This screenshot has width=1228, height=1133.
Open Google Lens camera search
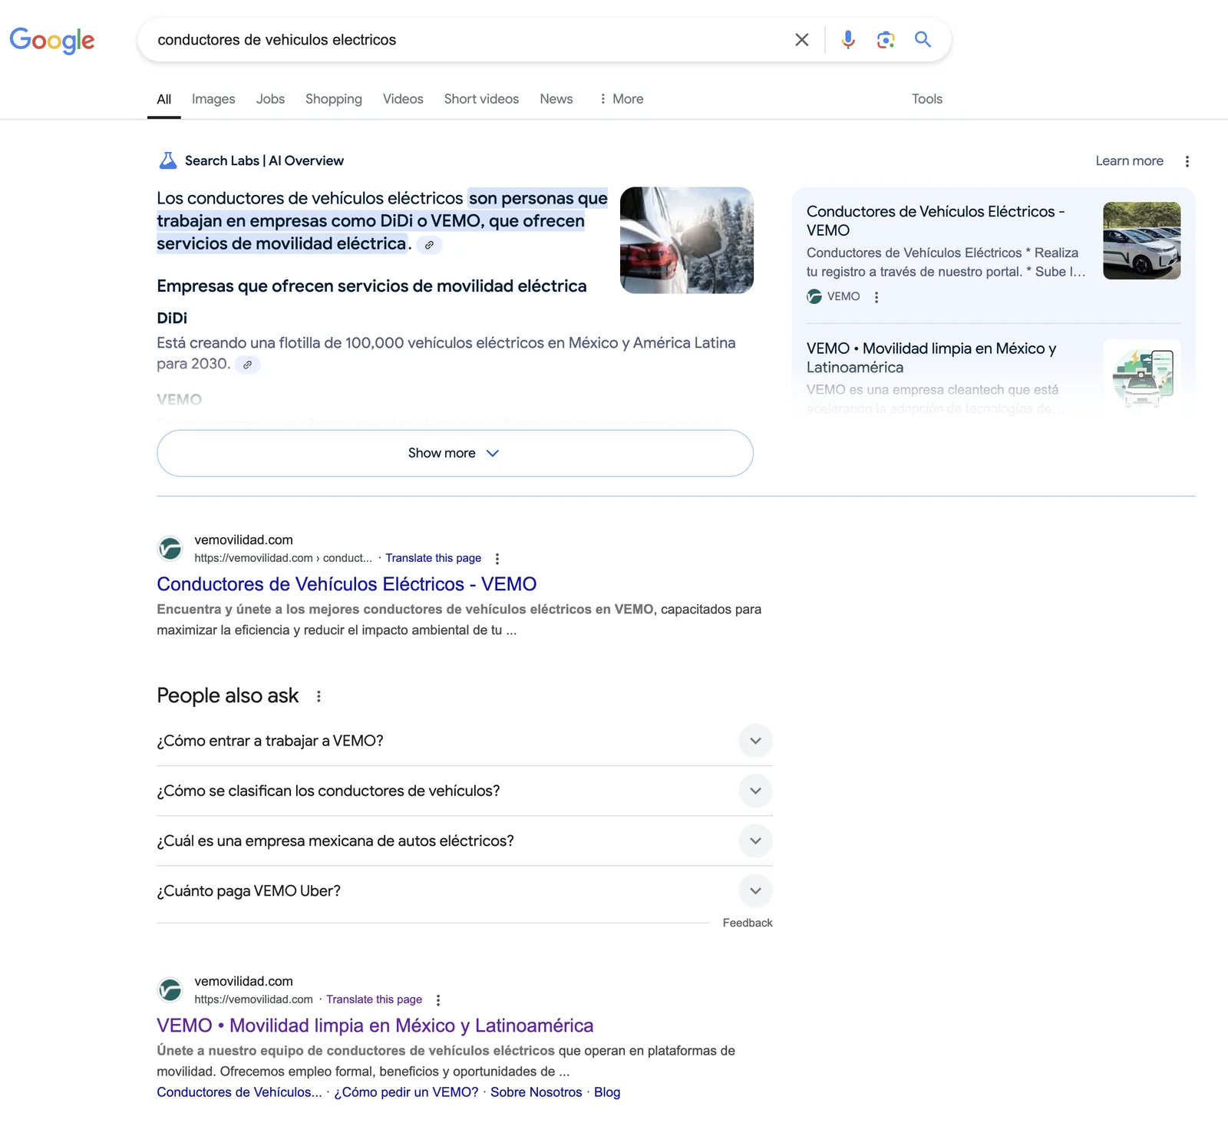point(885,40)
